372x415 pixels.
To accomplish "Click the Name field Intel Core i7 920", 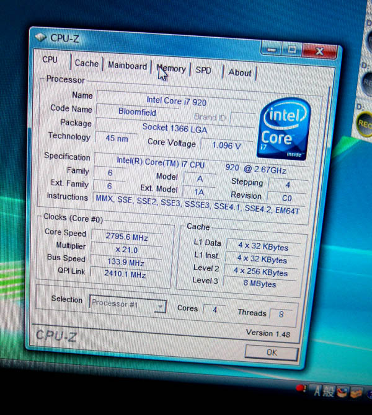I will pos(176,100).
